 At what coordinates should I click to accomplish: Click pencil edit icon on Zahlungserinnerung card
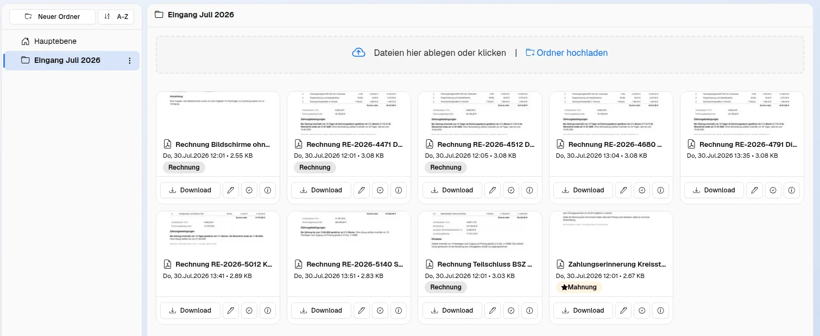pos(624,311)
